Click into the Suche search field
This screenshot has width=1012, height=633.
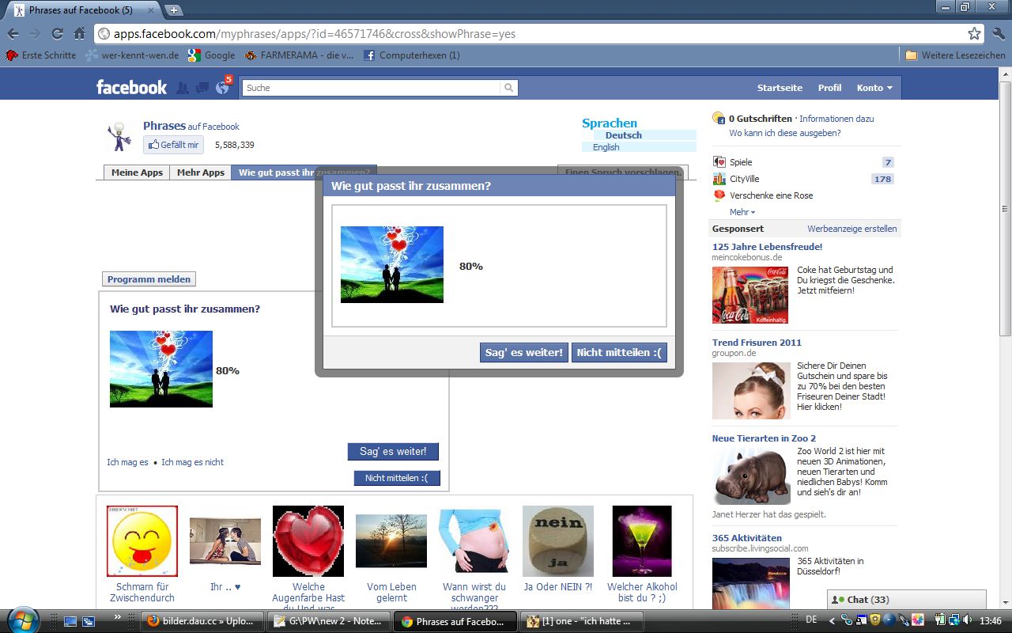tap(372, 88)
